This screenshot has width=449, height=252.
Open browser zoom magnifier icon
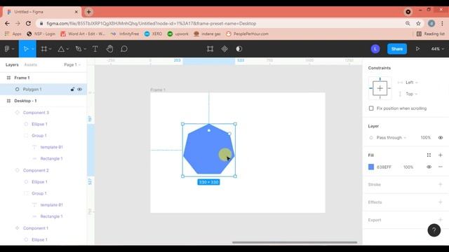click(x=408, y=23)
